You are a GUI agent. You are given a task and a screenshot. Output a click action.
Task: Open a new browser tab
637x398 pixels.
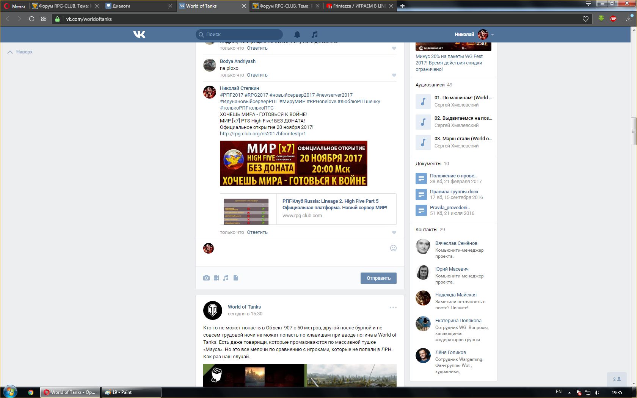click(402, 6)
